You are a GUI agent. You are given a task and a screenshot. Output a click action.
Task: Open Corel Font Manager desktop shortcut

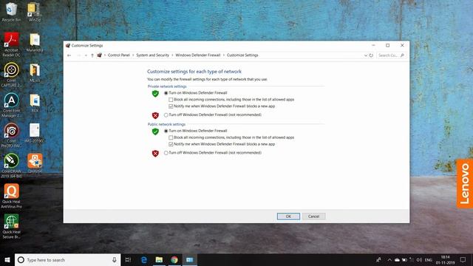click(12, 105)
